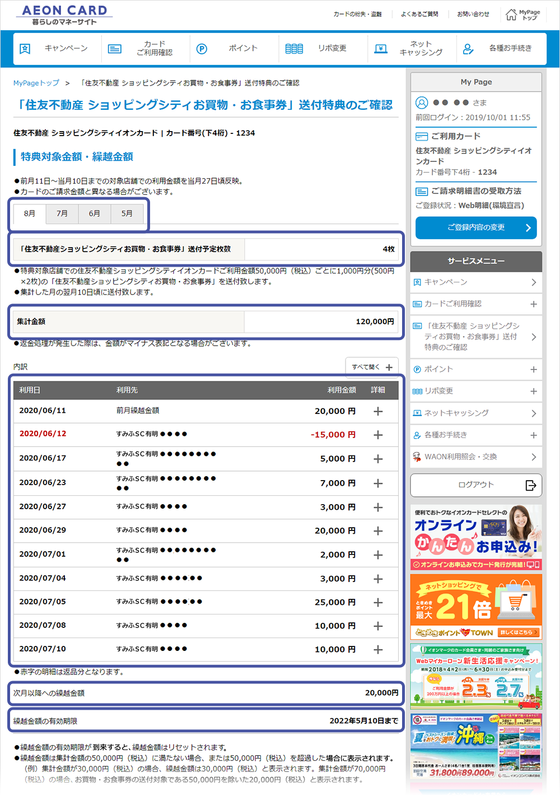Click 沖縄 travel banner

[x=476, y=746]
